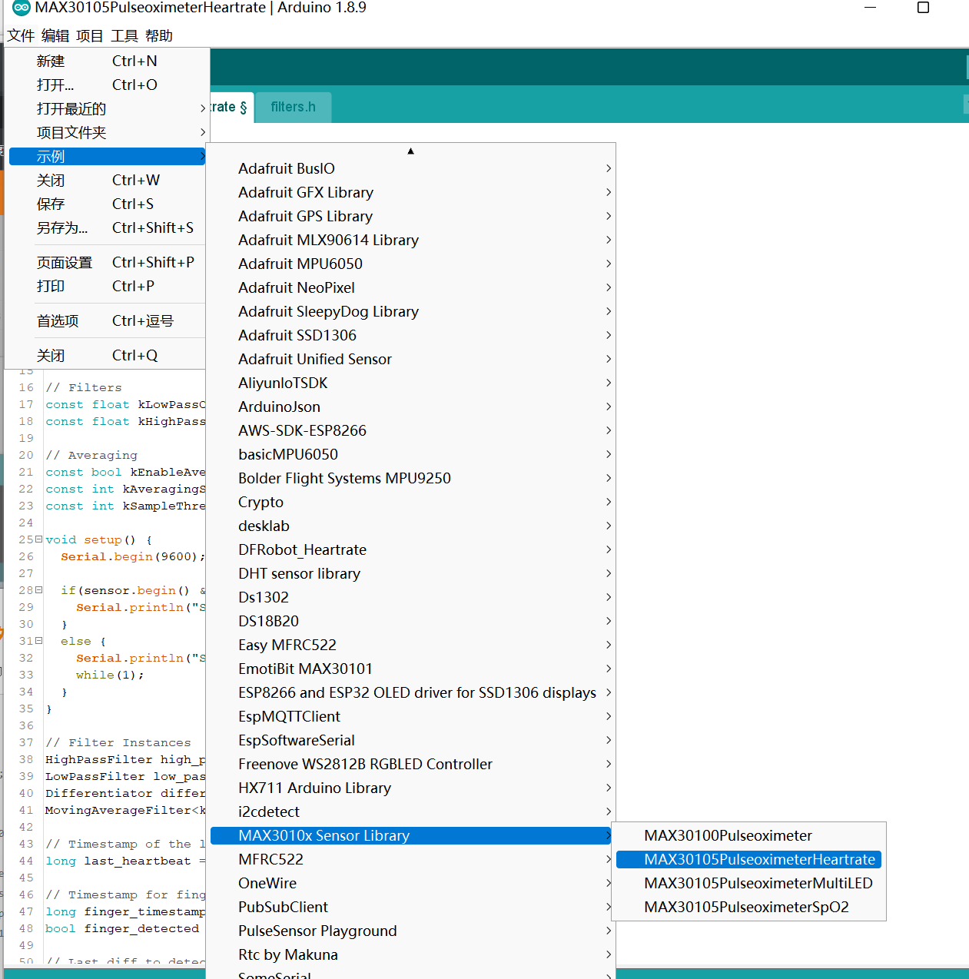The image size is (969, 979).
Task: Open the 工具 menu
Action: click(x=124, y=35)
